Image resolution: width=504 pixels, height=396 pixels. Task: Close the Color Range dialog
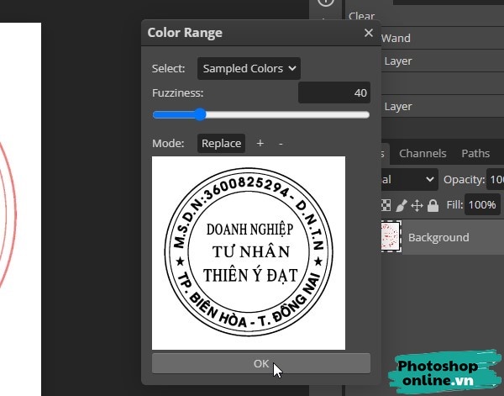pos(368,34)
